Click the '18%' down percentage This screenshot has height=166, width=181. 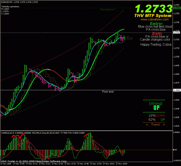pos(152,115)
